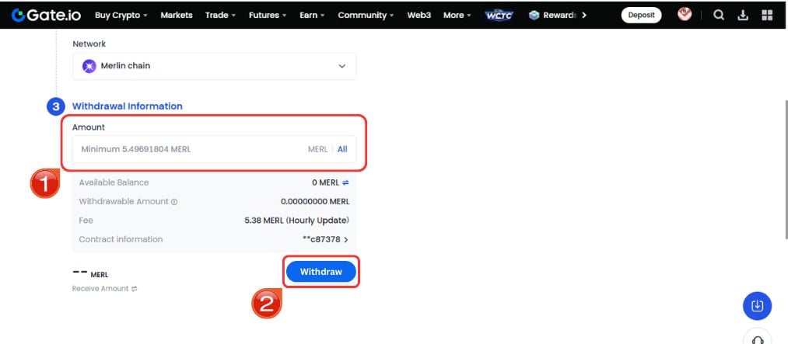788x344 pixels.
Task: Click the blue Withdraw button
Action: (321, 272)
